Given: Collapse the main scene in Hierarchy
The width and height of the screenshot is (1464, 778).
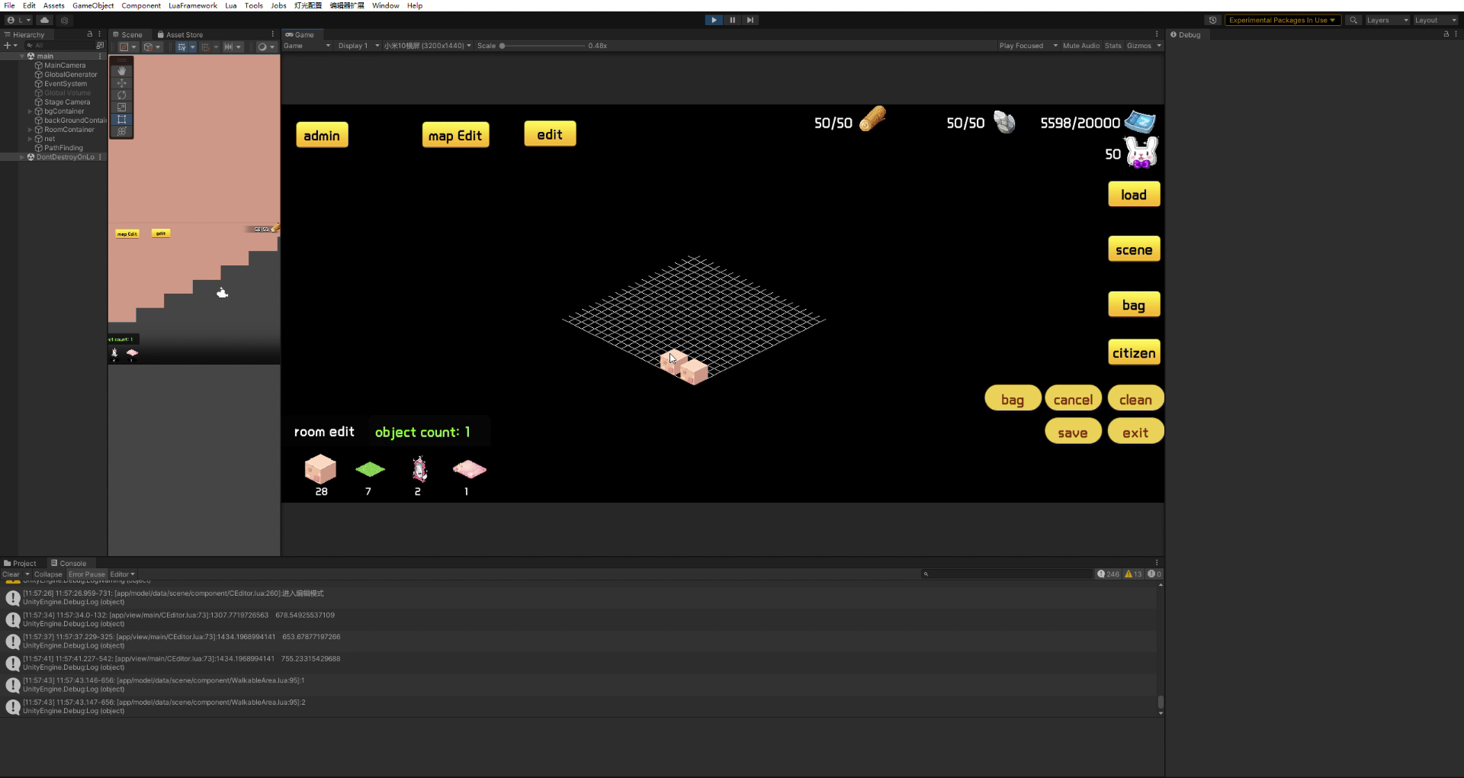Looking at the screenshot, I should 22,56.
